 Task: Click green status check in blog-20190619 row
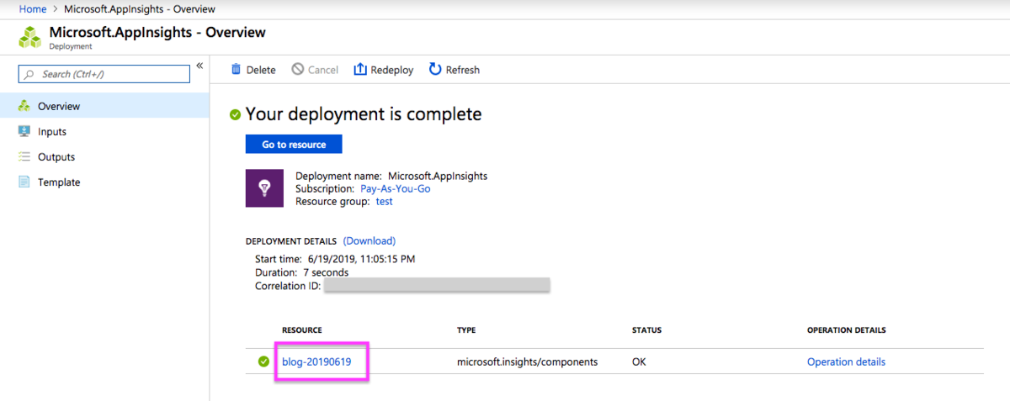tap(264, 362)
